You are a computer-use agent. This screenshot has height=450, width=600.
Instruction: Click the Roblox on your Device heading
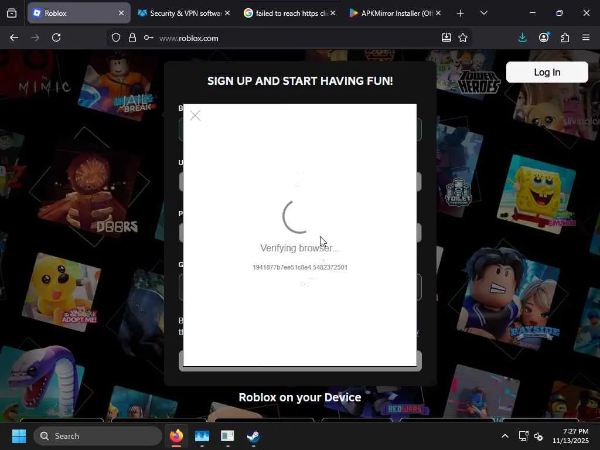(299, 397)
